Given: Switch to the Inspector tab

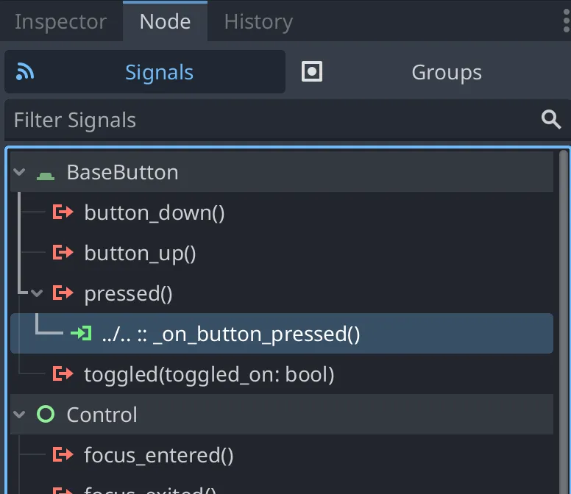Looking at the screenshot, I should (62, 21).
